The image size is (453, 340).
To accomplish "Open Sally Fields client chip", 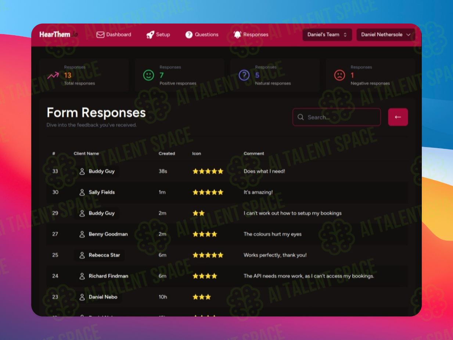I will tap(97, 192).
